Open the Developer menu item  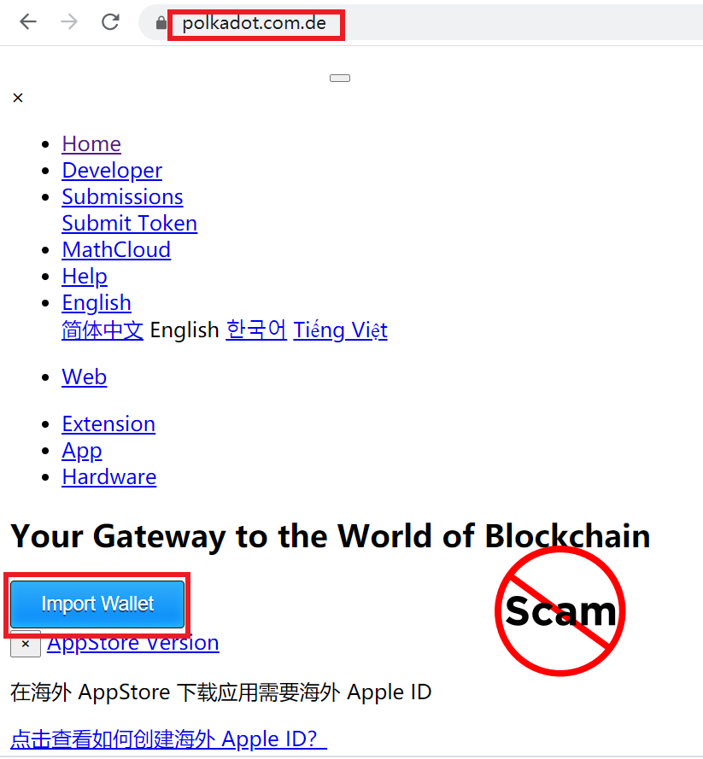point(112,171)
